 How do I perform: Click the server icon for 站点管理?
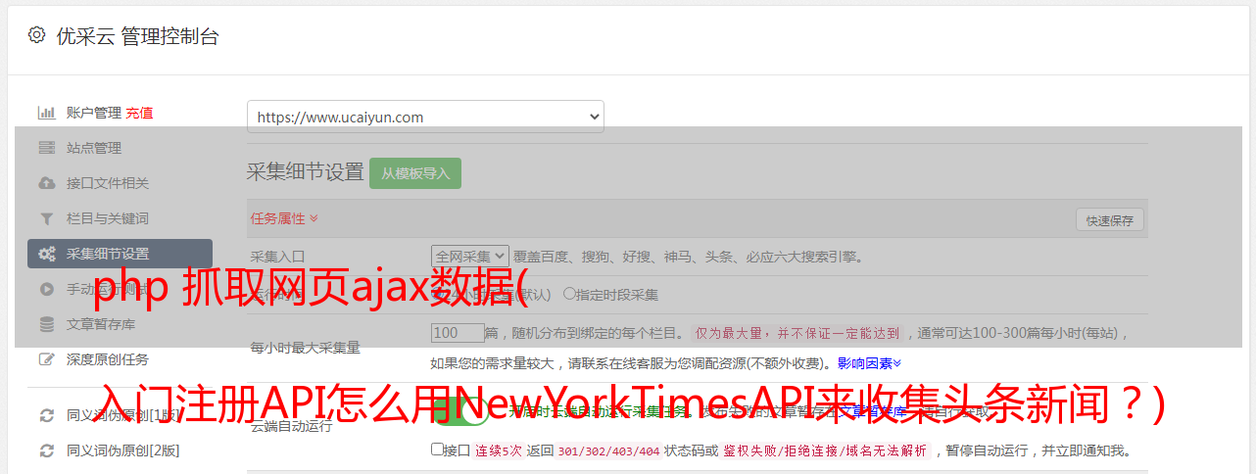click(46, 148)
